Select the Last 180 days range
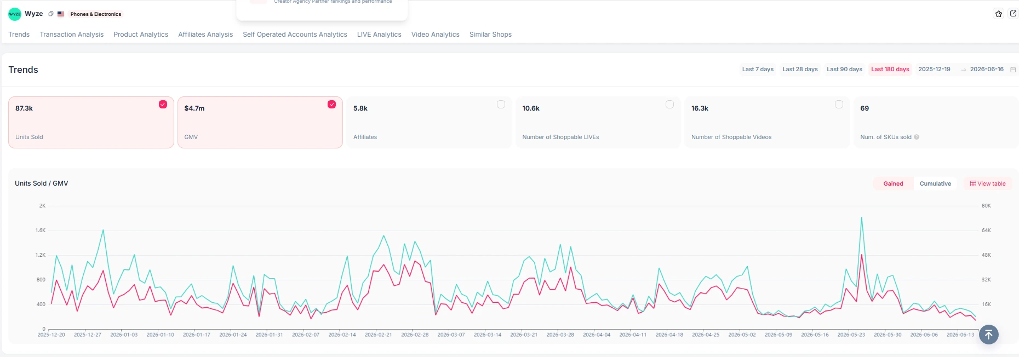 [890, 70]
